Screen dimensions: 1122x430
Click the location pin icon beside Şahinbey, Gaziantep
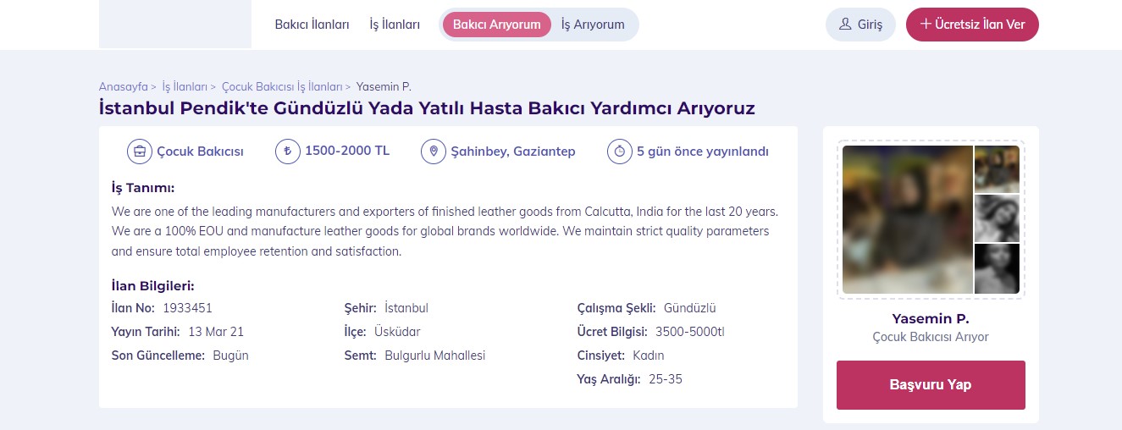[434, 152]
